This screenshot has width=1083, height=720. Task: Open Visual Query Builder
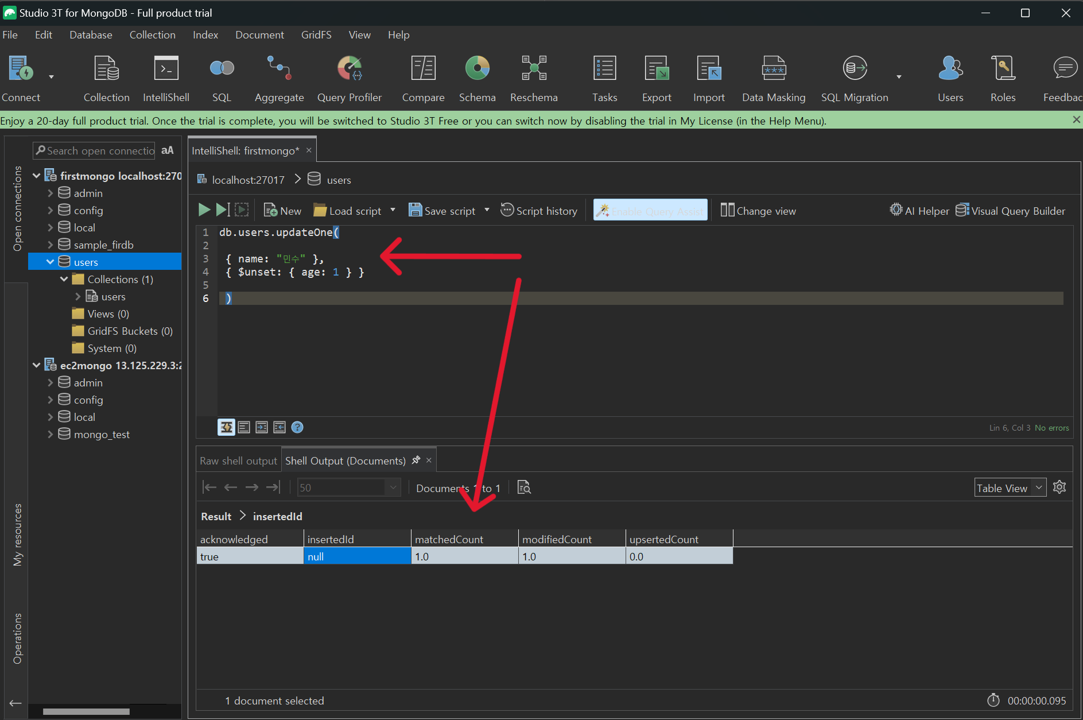(x=1010, y=211)
